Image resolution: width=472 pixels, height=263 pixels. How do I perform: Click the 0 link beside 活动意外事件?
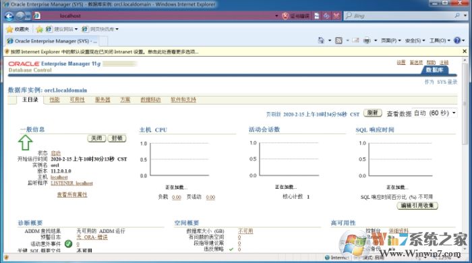(x=78, y=244)
